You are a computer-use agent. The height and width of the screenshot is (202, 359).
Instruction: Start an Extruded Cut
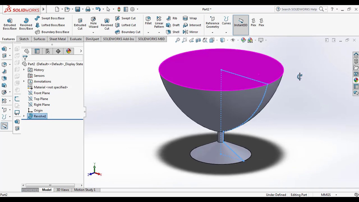[x=80, y=24]
